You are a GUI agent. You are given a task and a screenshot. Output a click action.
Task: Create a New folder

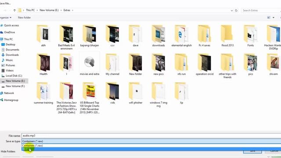(24, 18)
